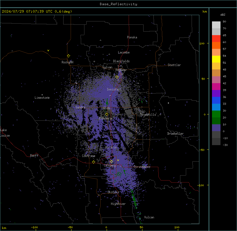Select the light blue 30-33 dBZ legend swatch
This screenshot has width=237, height=231.
(216, 107)
